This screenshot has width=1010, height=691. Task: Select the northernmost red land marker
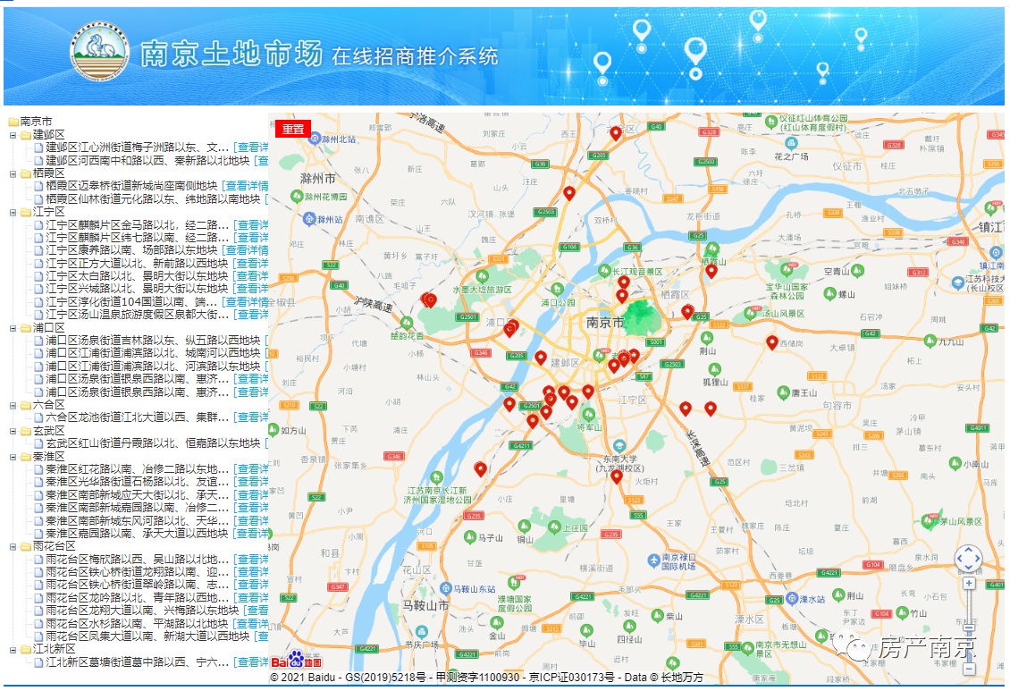(616, 133)
